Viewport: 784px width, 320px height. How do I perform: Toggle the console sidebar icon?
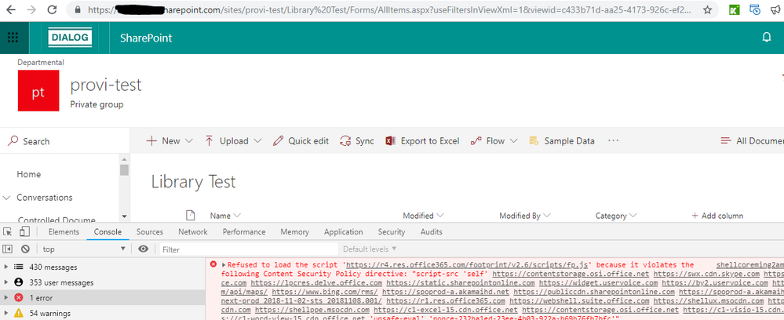pos(8,249)
